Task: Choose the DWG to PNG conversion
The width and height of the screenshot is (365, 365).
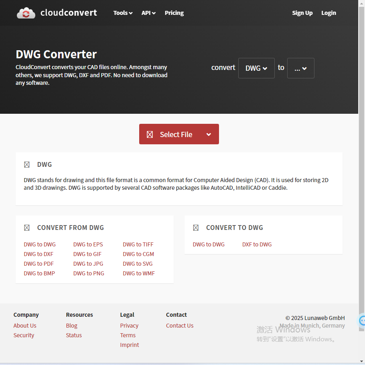Action: coord(89,273)
